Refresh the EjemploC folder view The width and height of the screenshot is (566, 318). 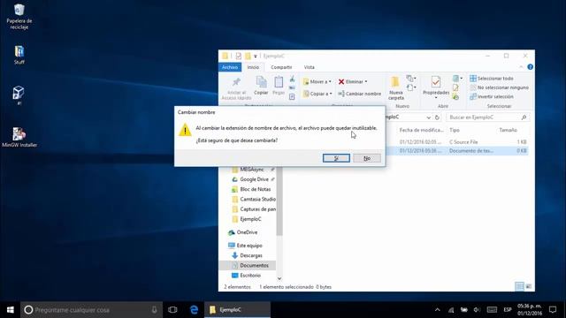[437, 117]
